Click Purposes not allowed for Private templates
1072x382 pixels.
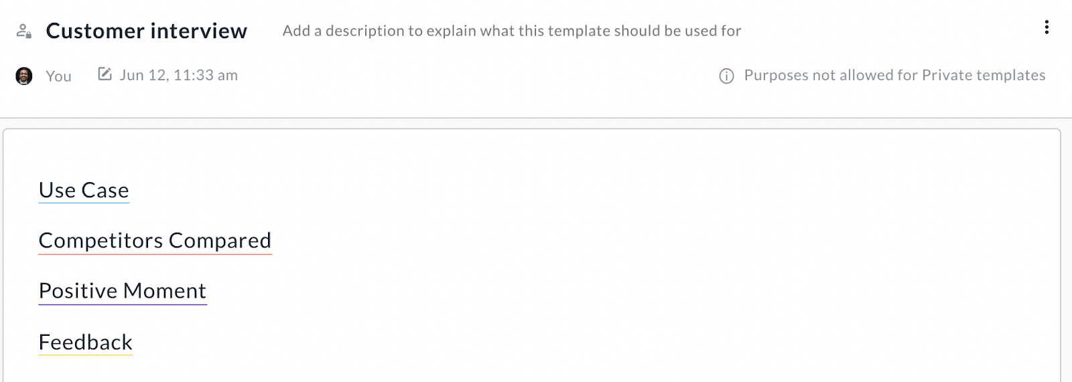(x=894, y=75)
